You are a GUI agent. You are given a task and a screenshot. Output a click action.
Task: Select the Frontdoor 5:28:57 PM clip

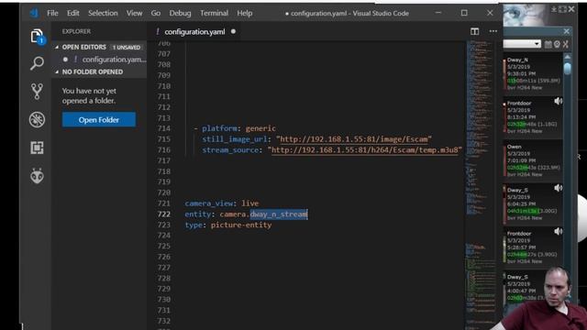click(x=533, y=247)
